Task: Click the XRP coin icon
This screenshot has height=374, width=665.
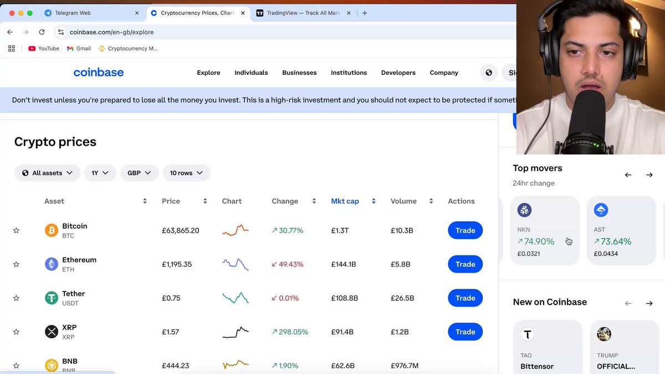Action: coord(51,332)
